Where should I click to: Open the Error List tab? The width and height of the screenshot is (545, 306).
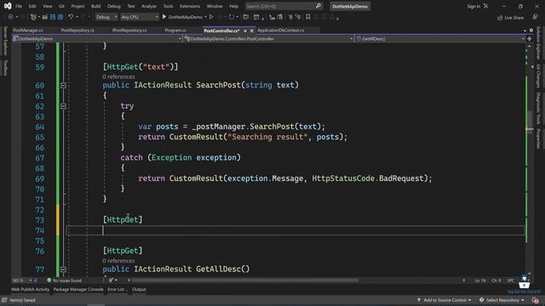click(118, 289)
